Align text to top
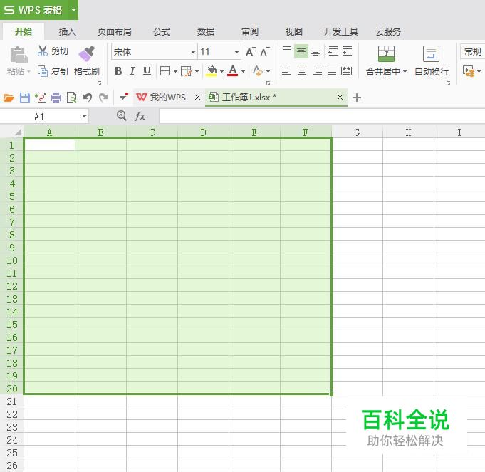Screen dimensions: 485x472 [287, 51]
